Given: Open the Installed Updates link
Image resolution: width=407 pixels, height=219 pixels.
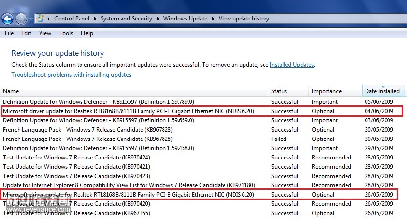Looking at the screenshot, I should click(292, 65).
